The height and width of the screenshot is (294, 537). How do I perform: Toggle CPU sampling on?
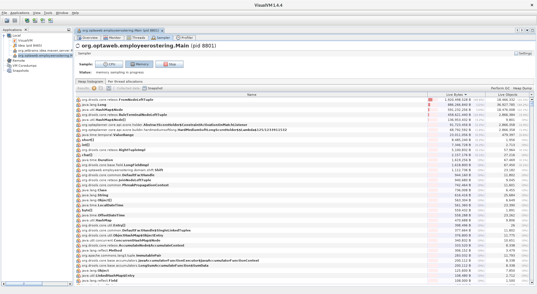pos(109,64)
